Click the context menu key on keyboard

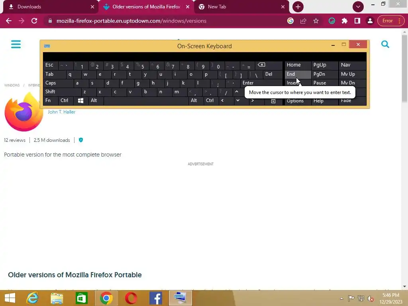pos(273,101)
